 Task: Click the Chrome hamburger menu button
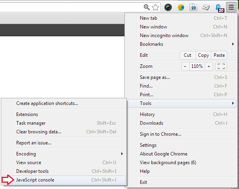[231, 7]
